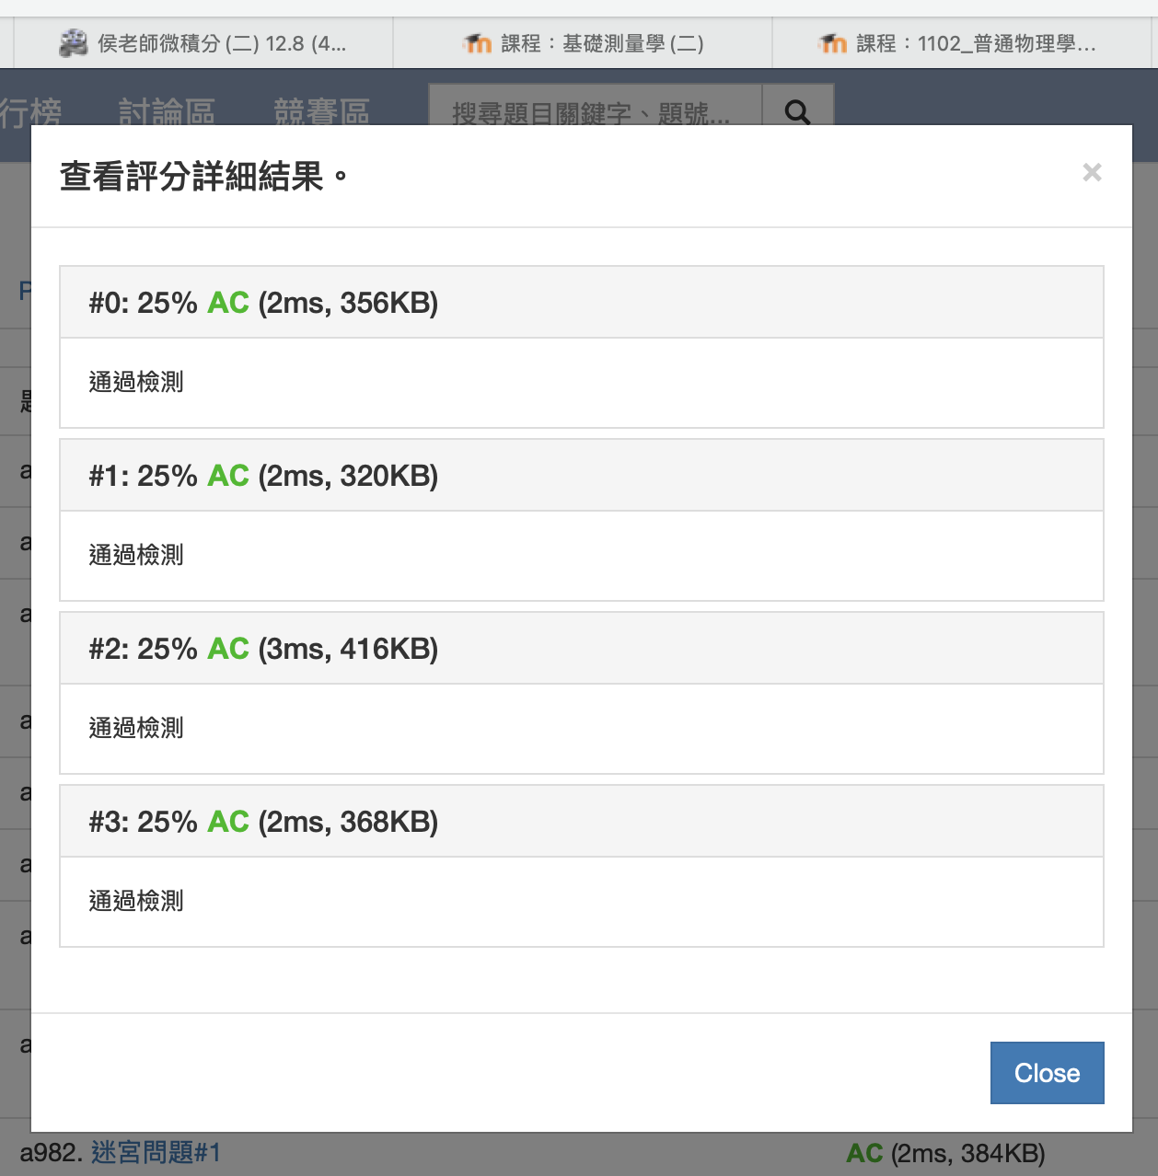This screenshot has width=1158, height=1176.
Task: Click the Moodle icon on 基礎測量學 tab
Action: pyautogui.click(x=478, y=43)
